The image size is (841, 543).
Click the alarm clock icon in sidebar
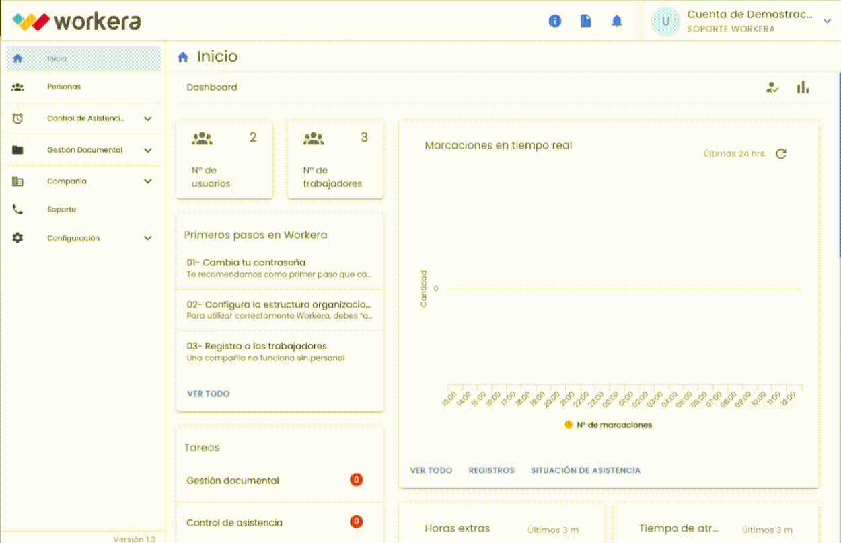[x=17, y=118]
